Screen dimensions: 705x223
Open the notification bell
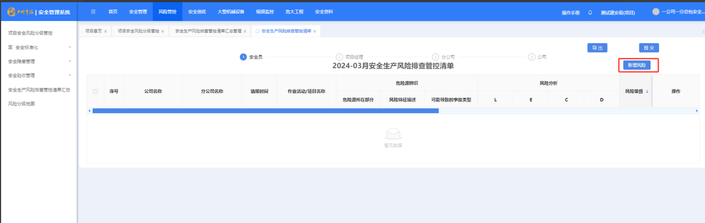click(590, 12)
